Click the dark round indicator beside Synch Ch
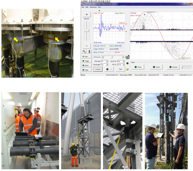 click(x=127, y=63)
